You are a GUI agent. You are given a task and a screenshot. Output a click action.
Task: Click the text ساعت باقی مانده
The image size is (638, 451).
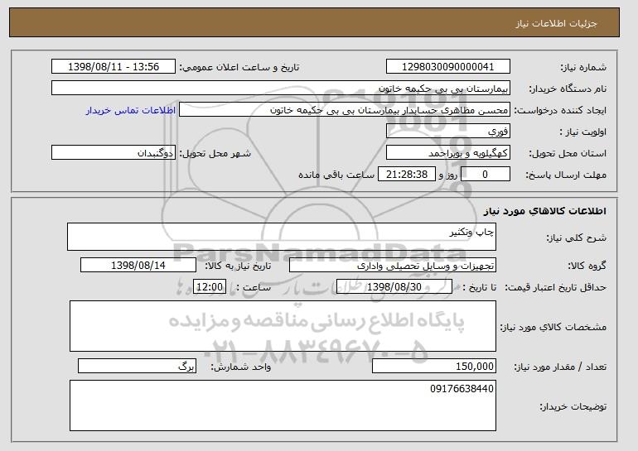click(x=336, y=175)
